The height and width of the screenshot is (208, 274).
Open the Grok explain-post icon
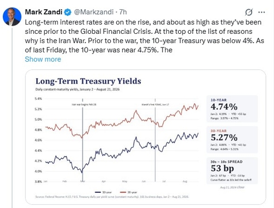tap(249, 12)
